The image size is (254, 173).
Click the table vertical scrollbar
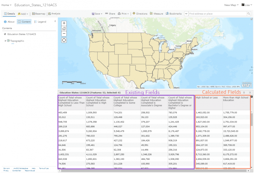(x=252, y=119)
